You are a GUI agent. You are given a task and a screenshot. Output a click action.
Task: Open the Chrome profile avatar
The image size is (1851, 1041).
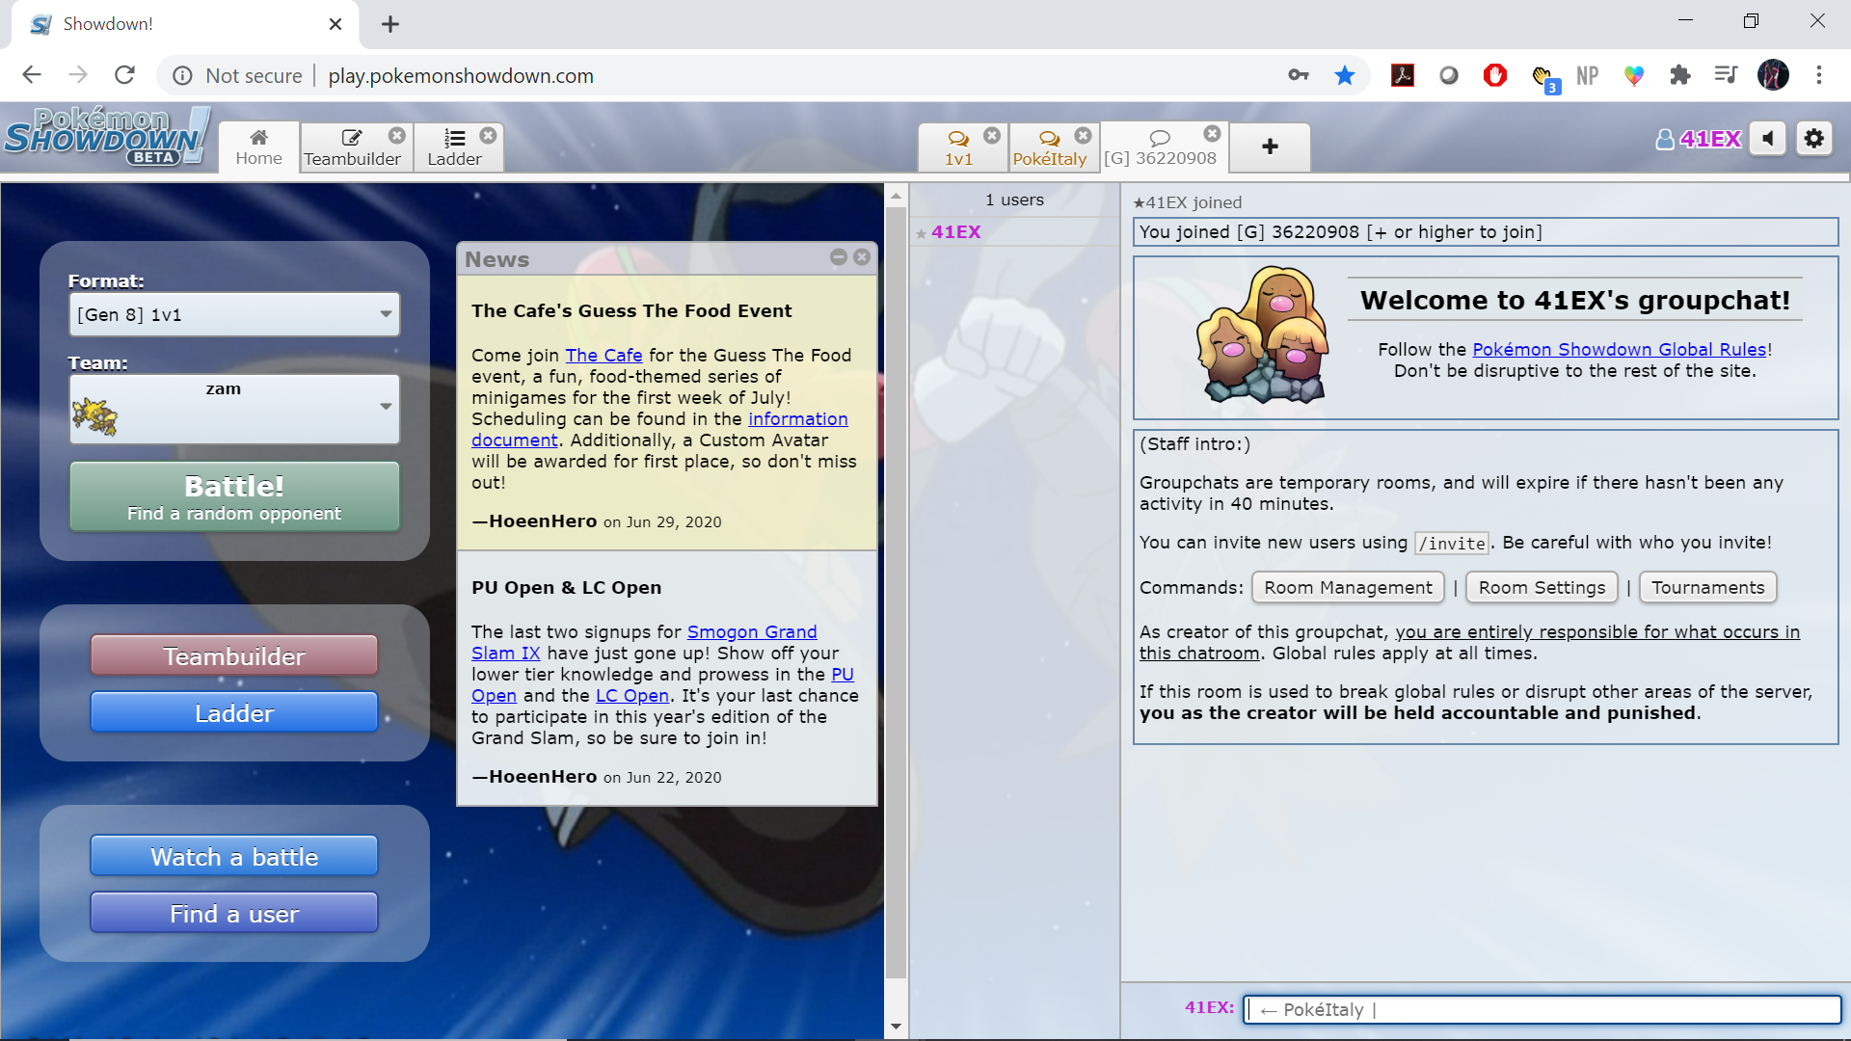tap(1773, 75)
